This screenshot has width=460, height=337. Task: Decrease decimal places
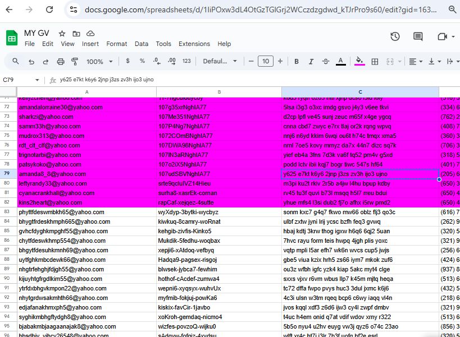pyautogui.click(x=157, y=61)
